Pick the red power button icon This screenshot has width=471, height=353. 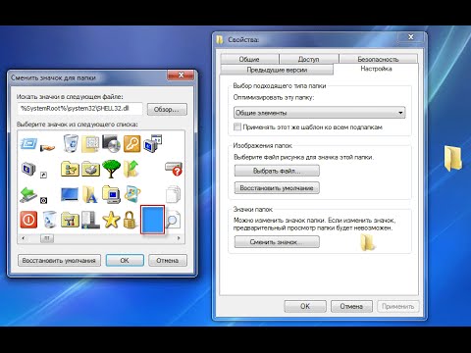click(28, 220)
